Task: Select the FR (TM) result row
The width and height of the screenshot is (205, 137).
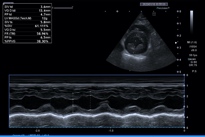Action: coord(27,34)
